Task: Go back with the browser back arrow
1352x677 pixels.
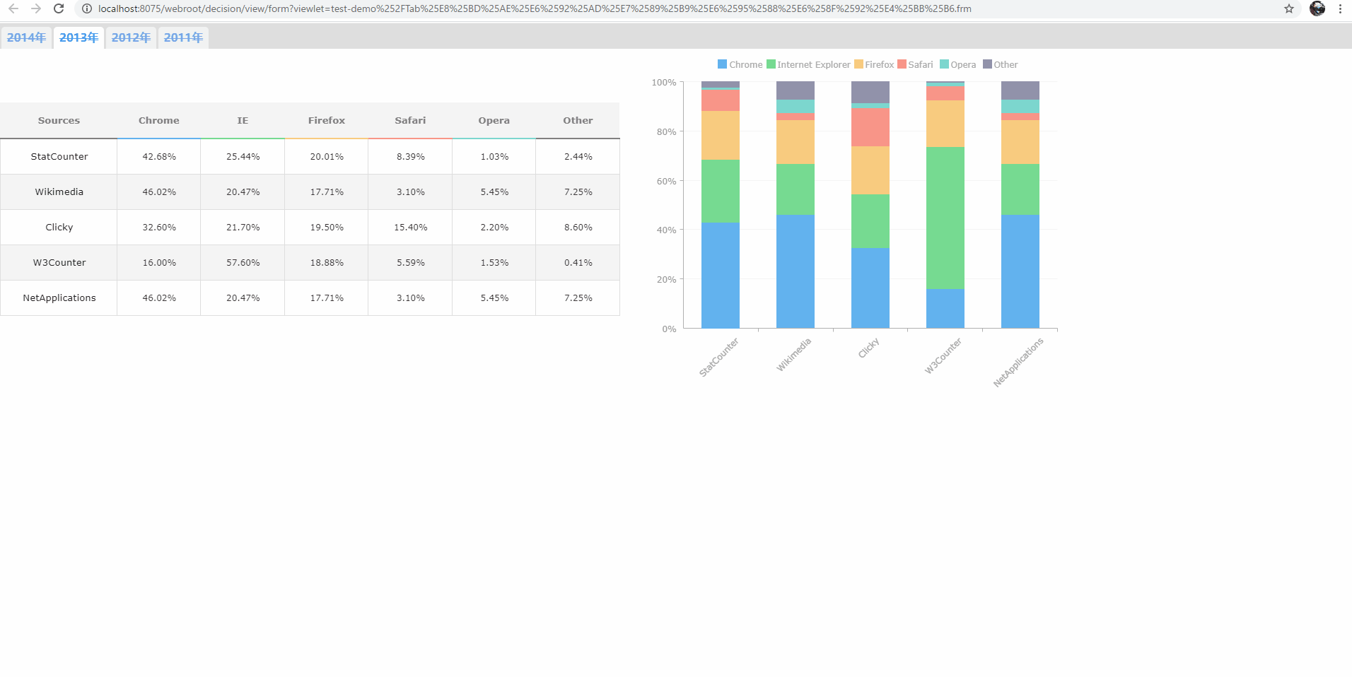Action: [x=13, y=8]
